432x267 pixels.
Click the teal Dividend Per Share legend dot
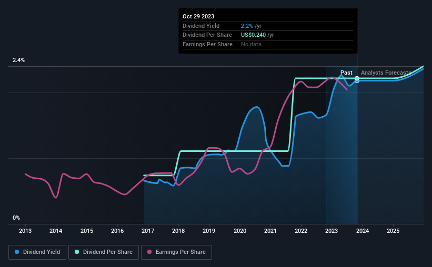tap(77, 252)
